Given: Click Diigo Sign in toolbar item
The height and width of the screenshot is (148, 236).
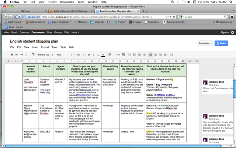Looking at the screenshot, I should pos(14,27).
